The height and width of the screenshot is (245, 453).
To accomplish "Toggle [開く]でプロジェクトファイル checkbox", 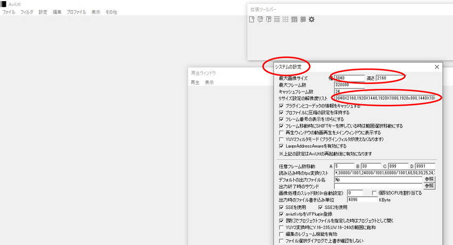I will point(281,221).
